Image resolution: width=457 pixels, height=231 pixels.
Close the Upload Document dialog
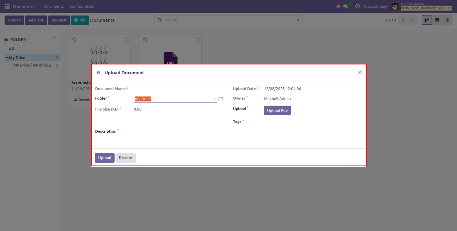coord(360,73)
